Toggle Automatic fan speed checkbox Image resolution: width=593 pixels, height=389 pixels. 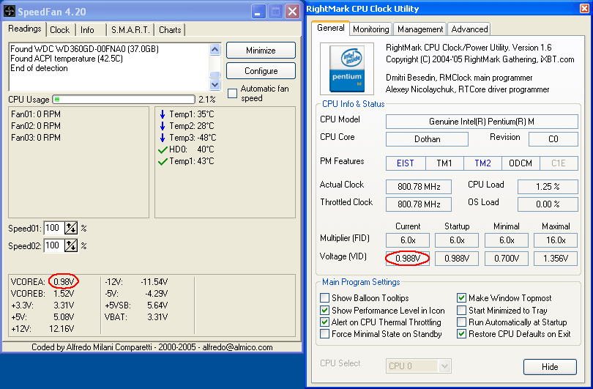point(233,93)
